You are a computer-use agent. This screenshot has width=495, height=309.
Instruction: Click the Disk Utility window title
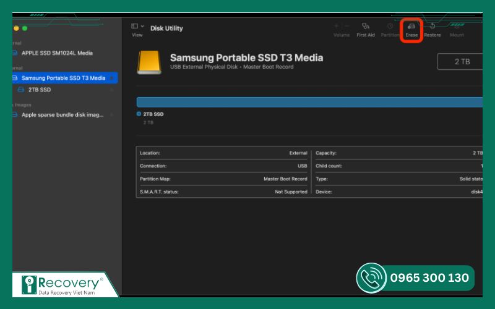(x=166, y=28)
